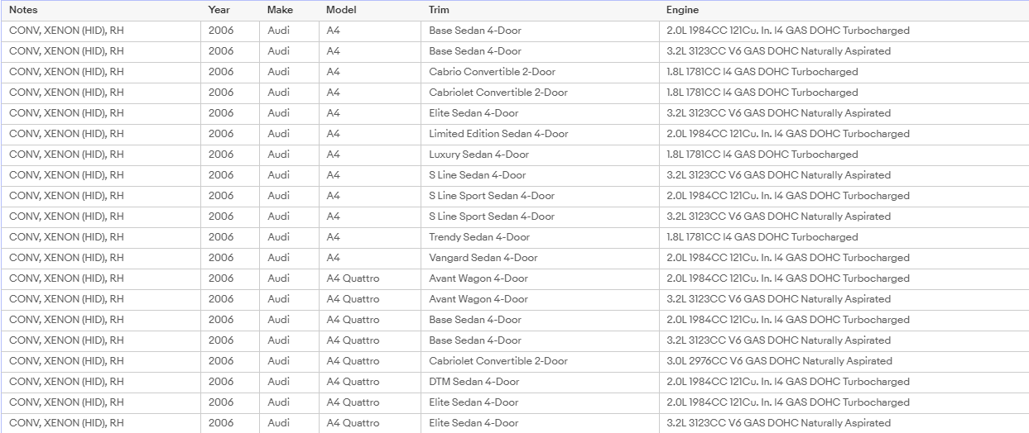Screen dimensions: 1029x433
Task: Click the Engine column header
Action: [844, 10]
